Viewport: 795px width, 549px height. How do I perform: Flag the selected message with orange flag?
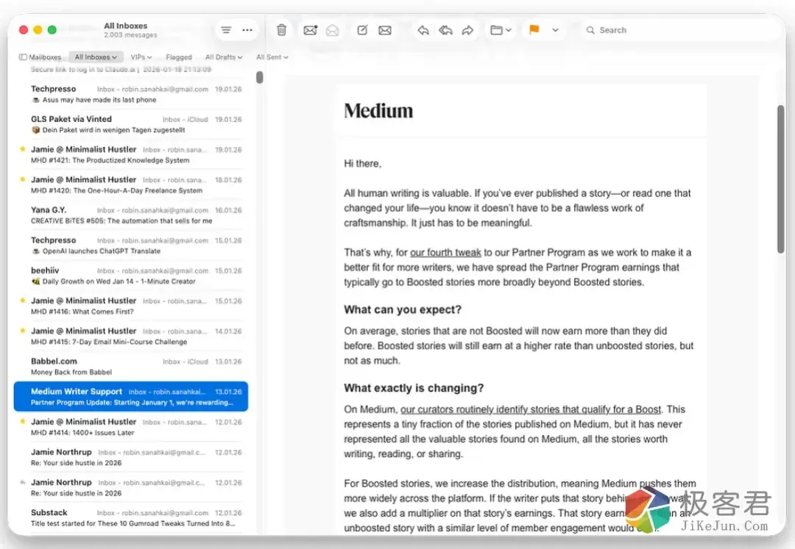point(534,29)
